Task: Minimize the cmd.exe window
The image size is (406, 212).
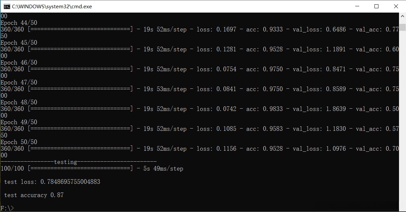Action: click(x=357, y=6)
